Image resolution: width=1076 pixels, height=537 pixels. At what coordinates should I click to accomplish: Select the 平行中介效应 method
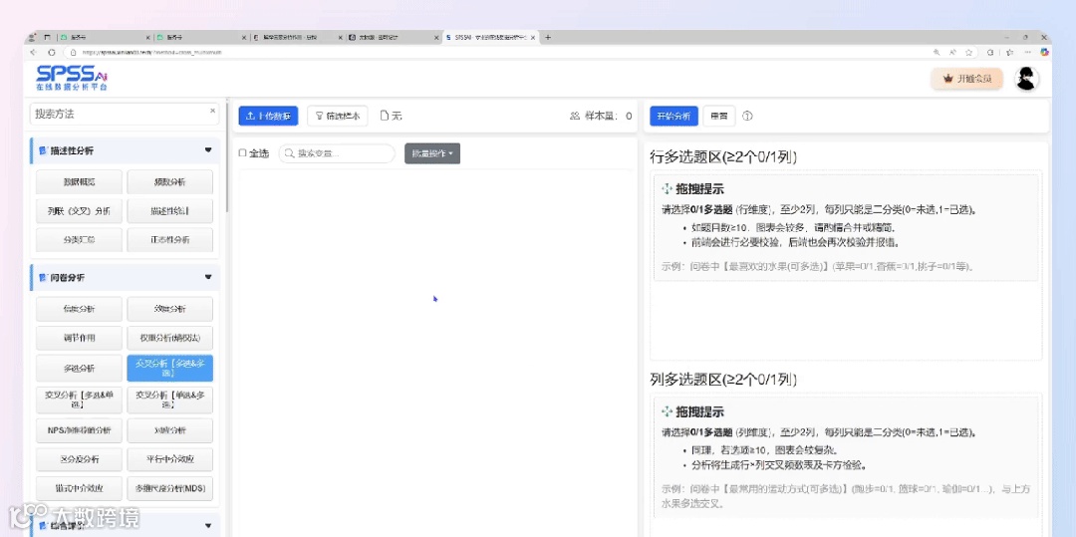pos(169,459)
